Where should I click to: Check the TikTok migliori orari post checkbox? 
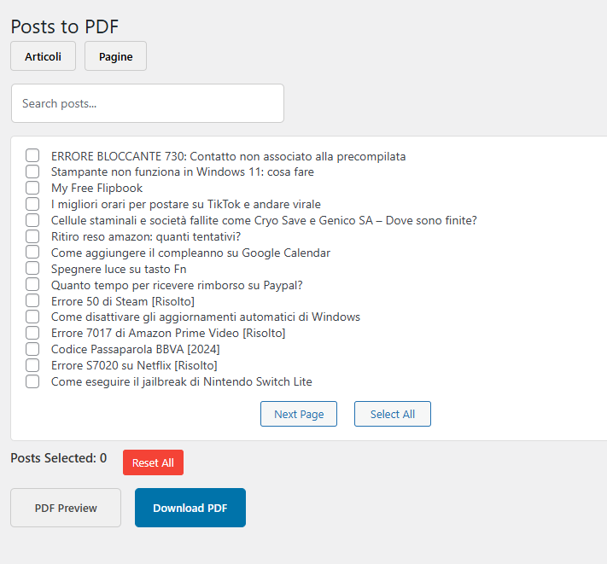(x=32, y=204)
